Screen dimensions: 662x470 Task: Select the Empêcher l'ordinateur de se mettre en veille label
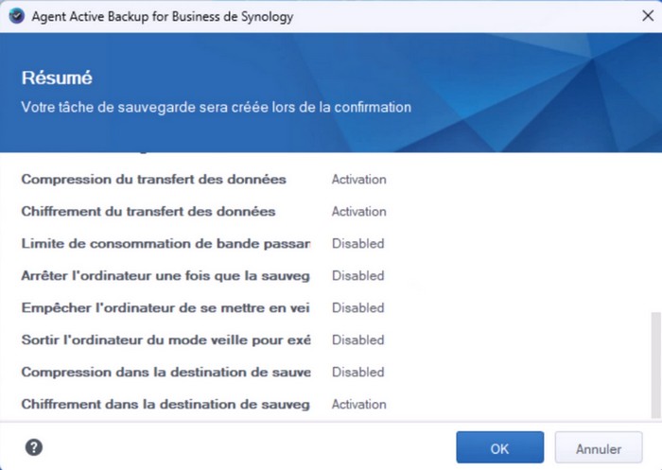click(165, 308)
